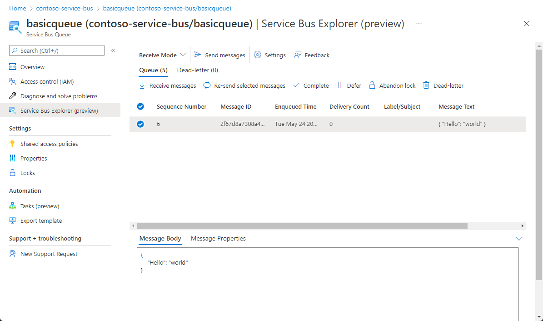Select the Message Body tab
Viewport: 543px width, 321px height.
pos(160,239)
